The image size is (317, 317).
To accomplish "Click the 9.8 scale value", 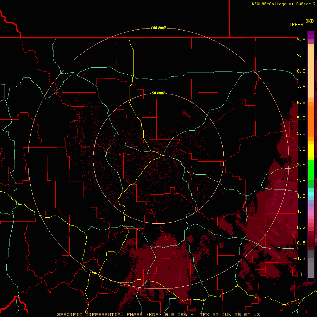I will [301, 40].
